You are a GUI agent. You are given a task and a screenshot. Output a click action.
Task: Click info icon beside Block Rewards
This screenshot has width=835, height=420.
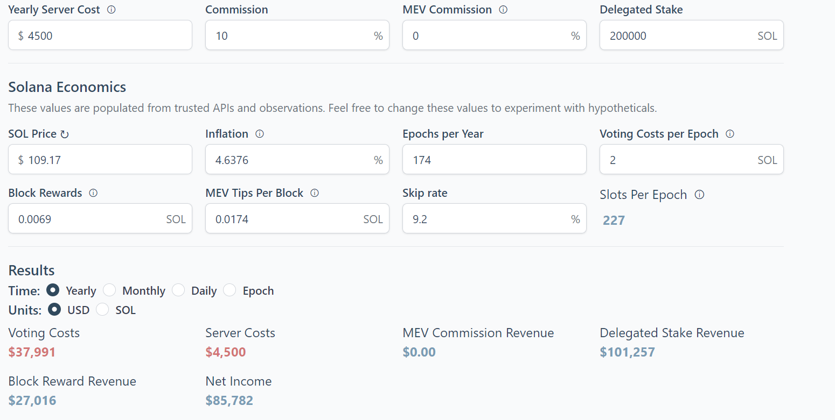[93, 193]
